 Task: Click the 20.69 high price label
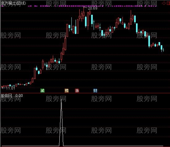[x=93, y=8]
